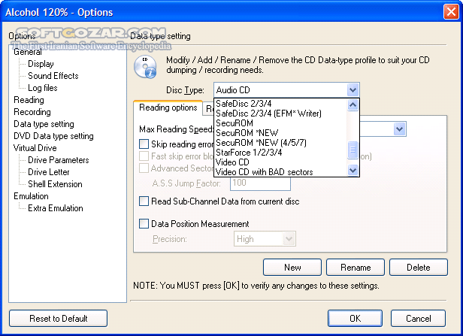Click the New profile button
The width and height of the screenshot is (463, 336).
pyautogui.click(x=292, y=267)
